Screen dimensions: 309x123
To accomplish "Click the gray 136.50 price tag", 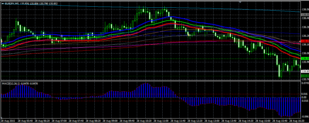I will click(x=305, y=15).
